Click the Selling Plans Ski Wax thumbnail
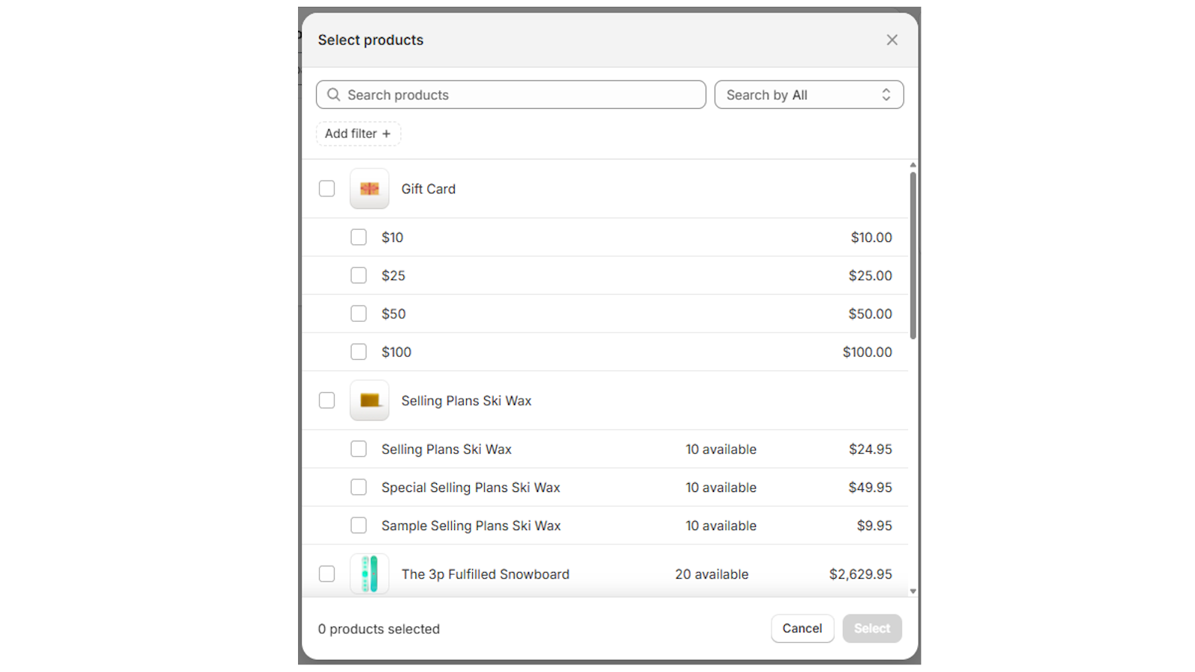 point(369,400)
